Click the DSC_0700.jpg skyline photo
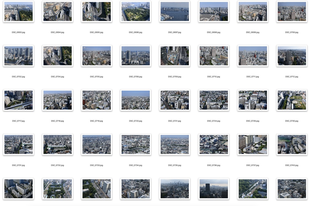 tap(292, 11)
